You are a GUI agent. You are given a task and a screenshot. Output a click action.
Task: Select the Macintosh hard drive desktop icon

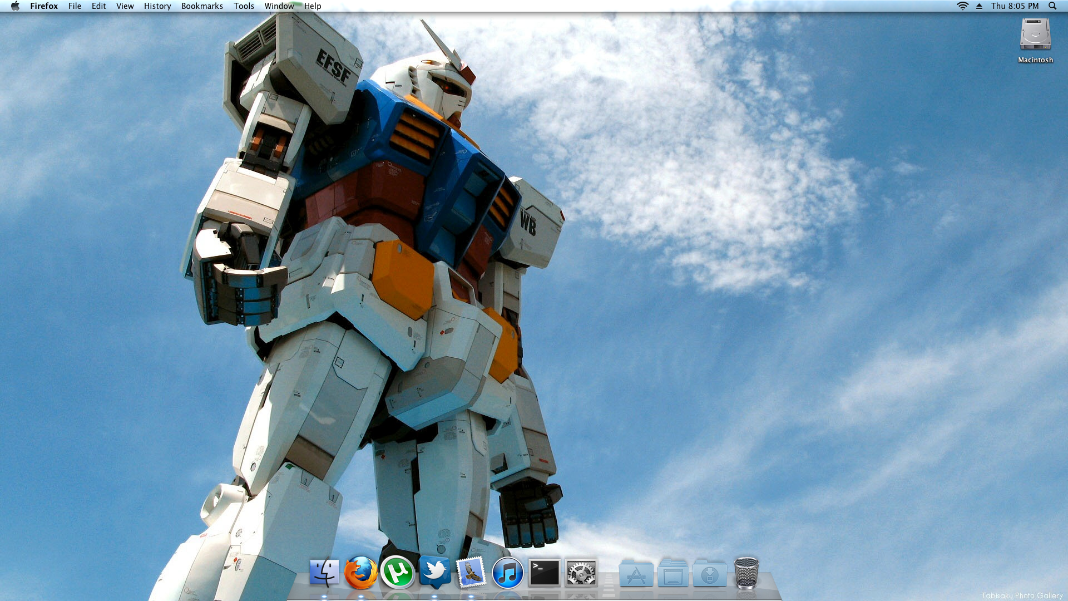click(1035, 41)
